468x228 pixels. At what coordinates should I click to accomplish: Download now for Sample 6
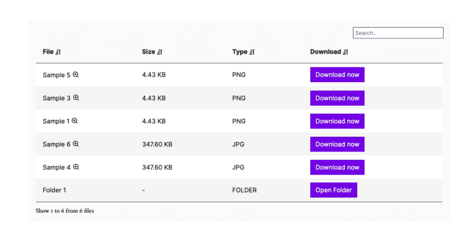coord(337,144)
